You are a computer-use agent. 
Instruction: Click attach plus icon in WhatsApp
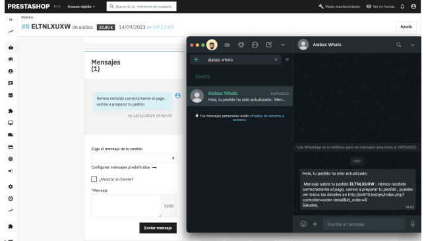pos(315,224)
